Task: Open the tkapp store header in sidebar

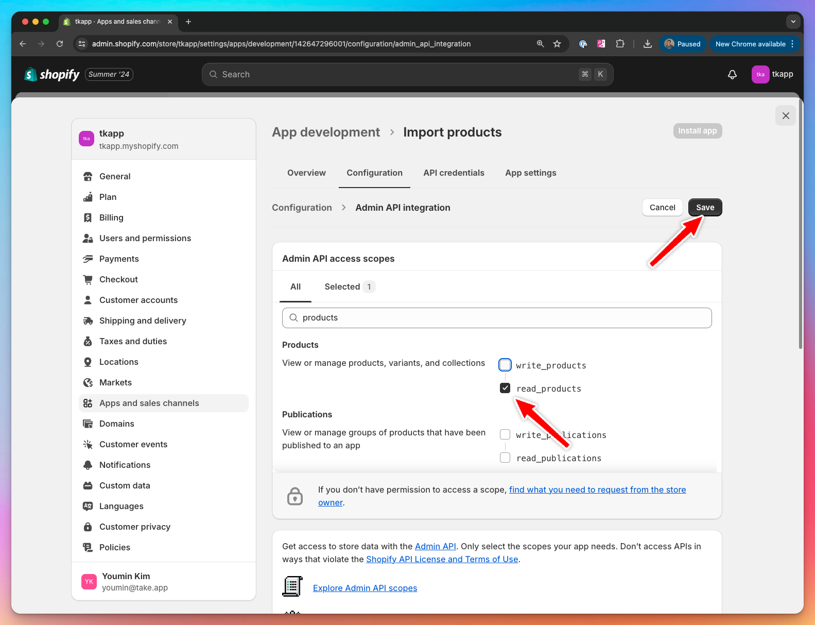Action: pos(164,139)
